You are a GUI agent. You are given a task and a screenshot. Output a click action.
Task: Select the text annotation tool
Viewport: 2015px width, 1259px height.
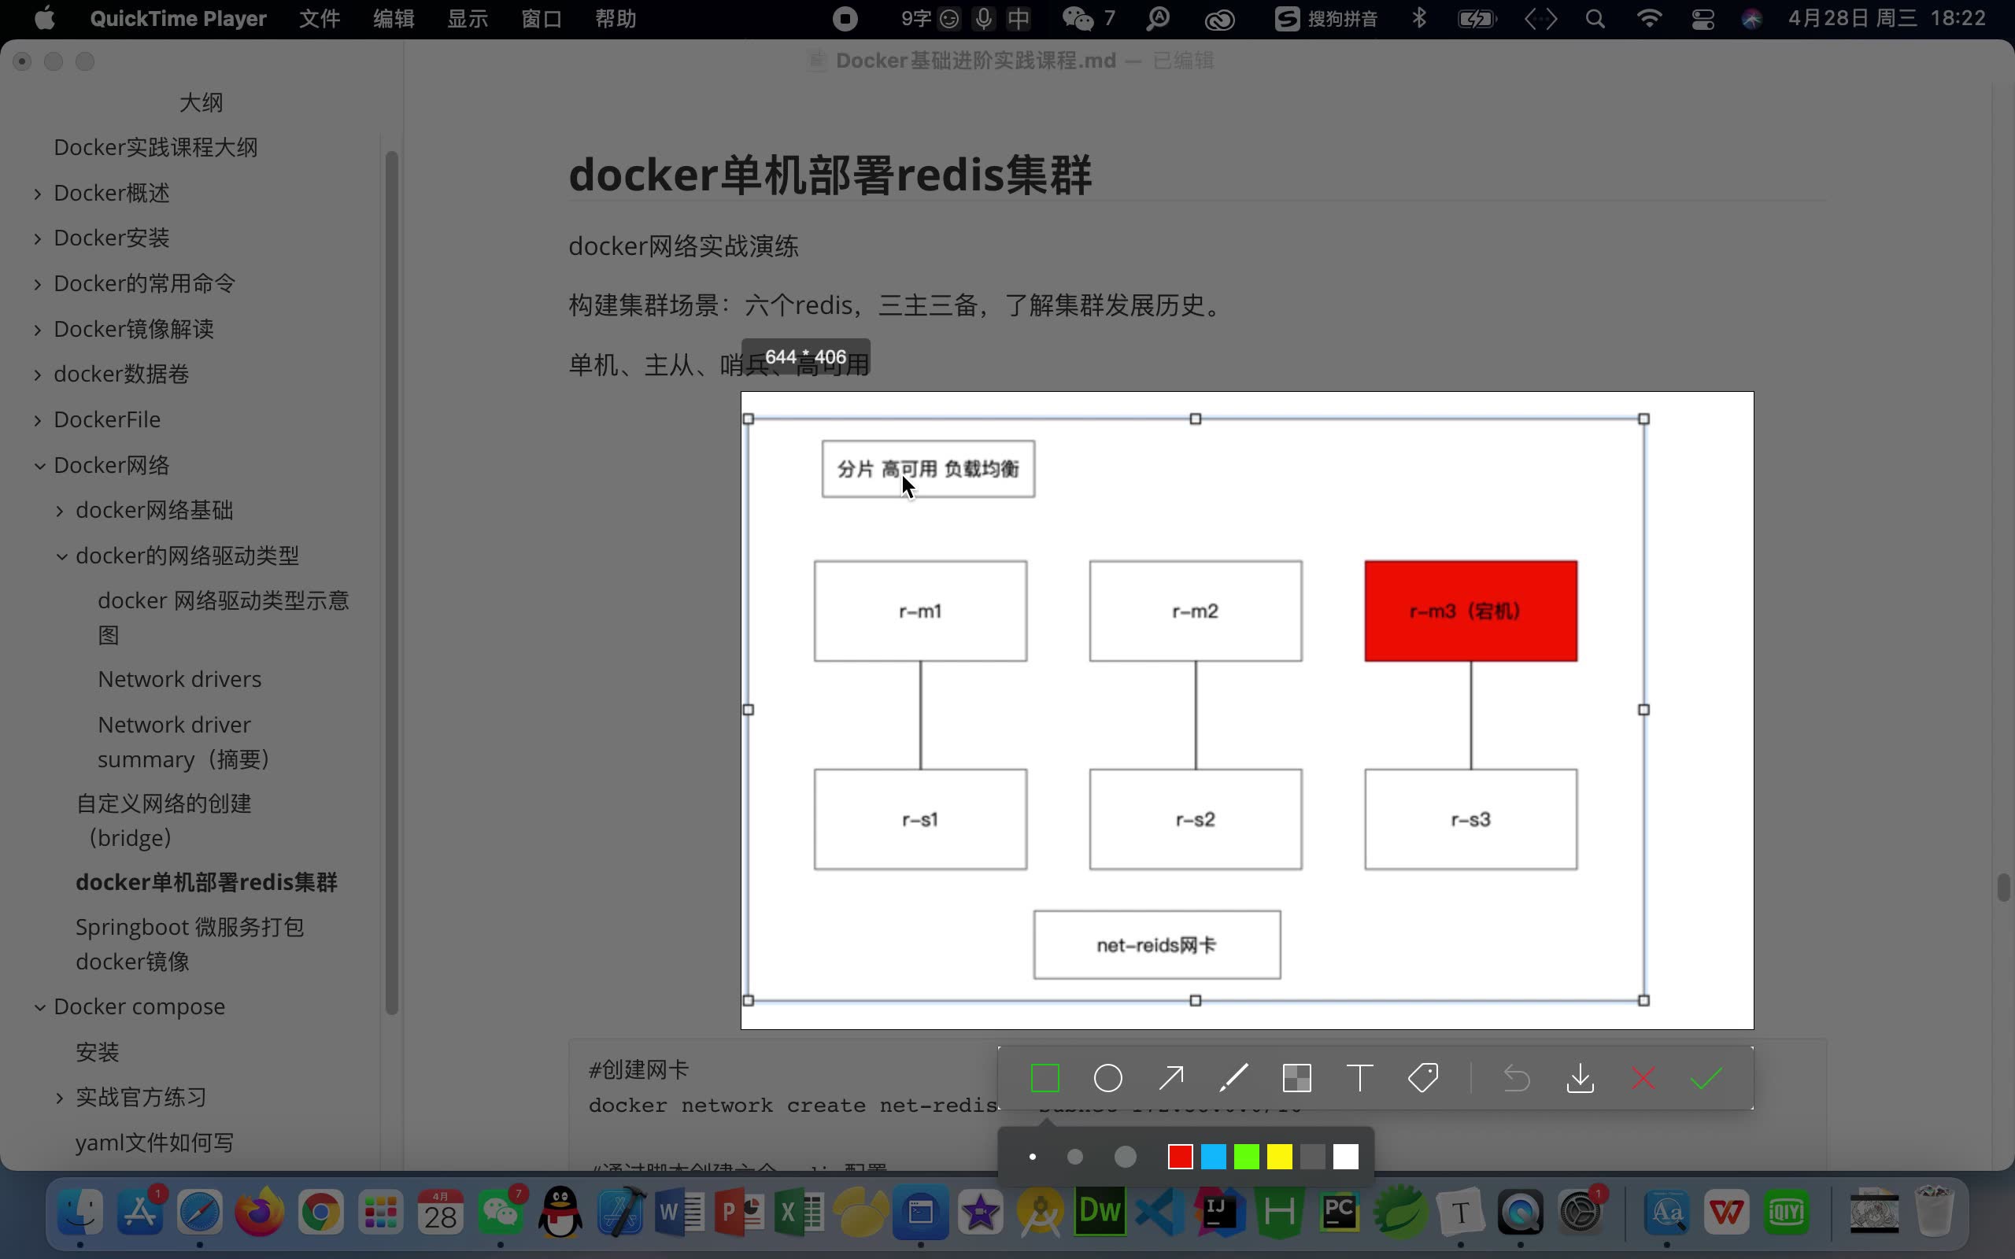[x=1358, y=1077]
